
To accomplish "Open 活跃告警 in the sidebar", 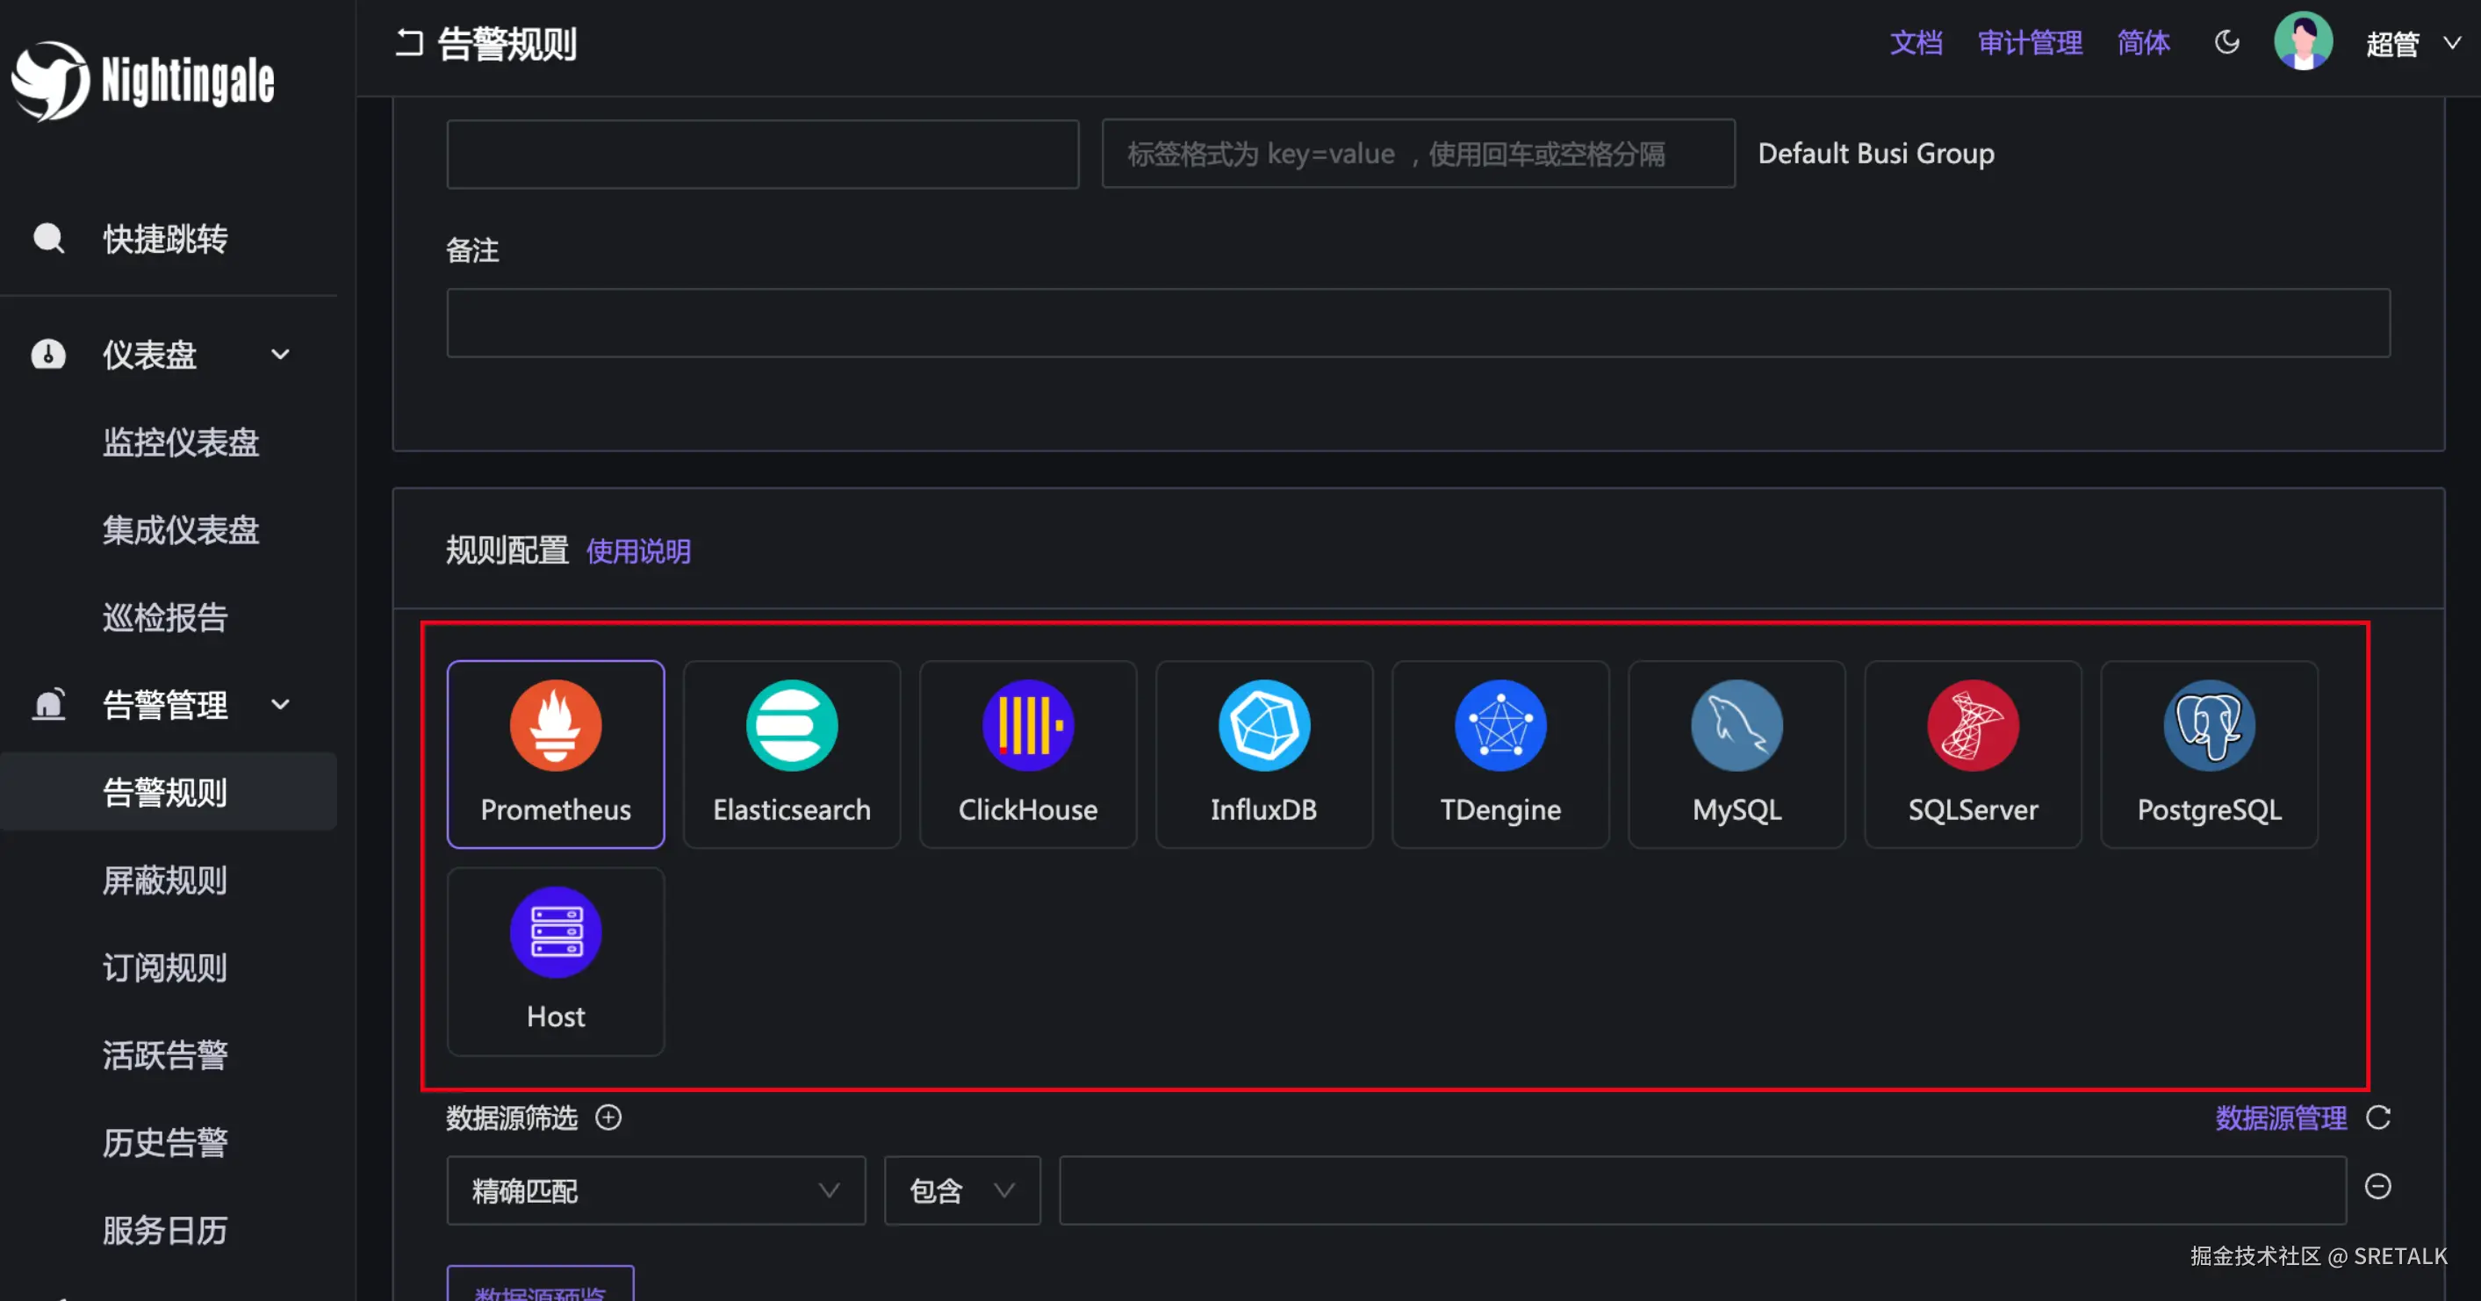I will pyautogui.click(x=165, y=1055).
